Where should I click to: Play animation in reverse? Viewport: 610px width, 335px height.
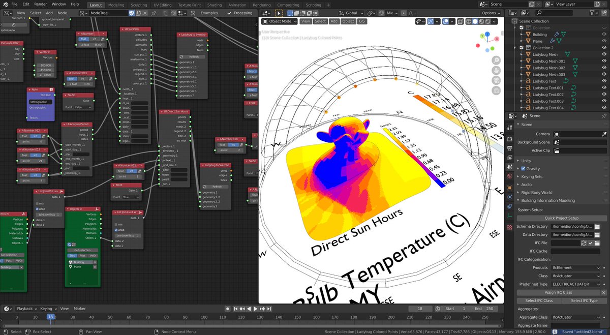[249, 309]
